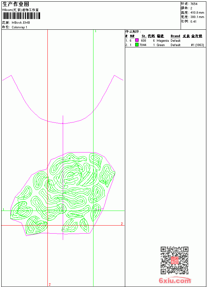The image size is (207, 287).
Task: Click the green color swatch in stop sequence
Action: coord(137,45)
